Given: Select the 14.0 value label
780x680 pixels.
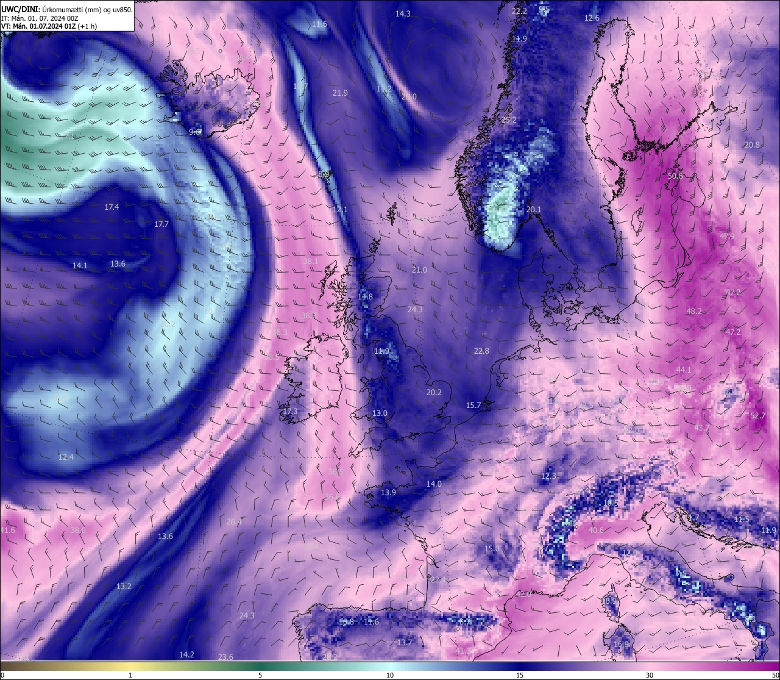Looking at the screenshot, I should 434,484.
